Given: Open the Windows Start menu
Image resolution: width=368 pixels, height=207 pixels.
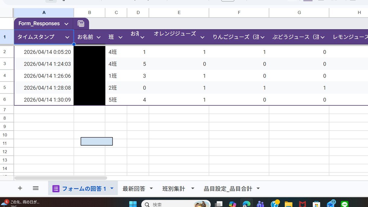Looking at the screenshot, I should (x=133, y=204).
